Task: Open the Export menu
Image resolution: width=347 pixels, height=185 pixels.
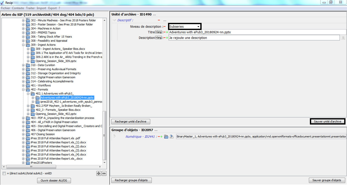Action: tap(52, 8)
